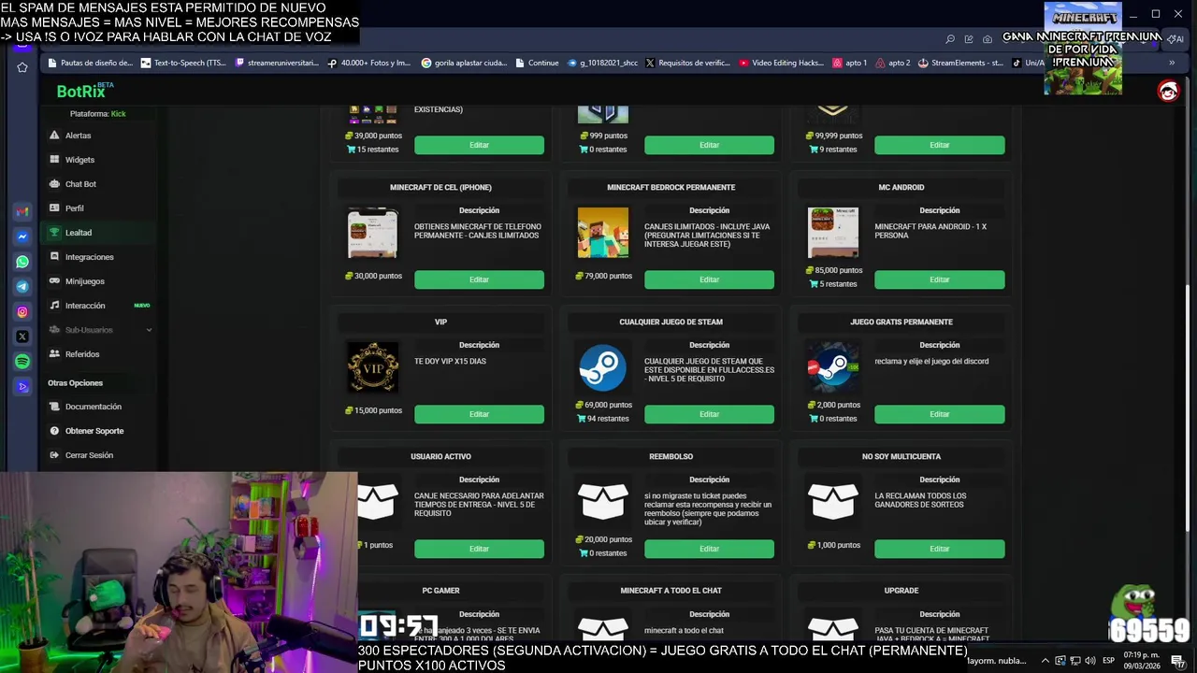Click the MC Android reward thumbnail

coord(832,233)
